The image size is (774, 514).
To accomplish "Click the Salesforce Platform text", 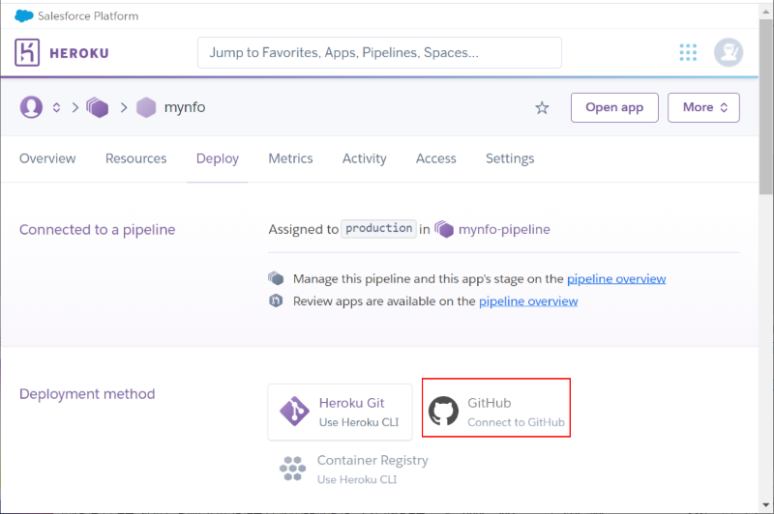I will click(88, 15).
